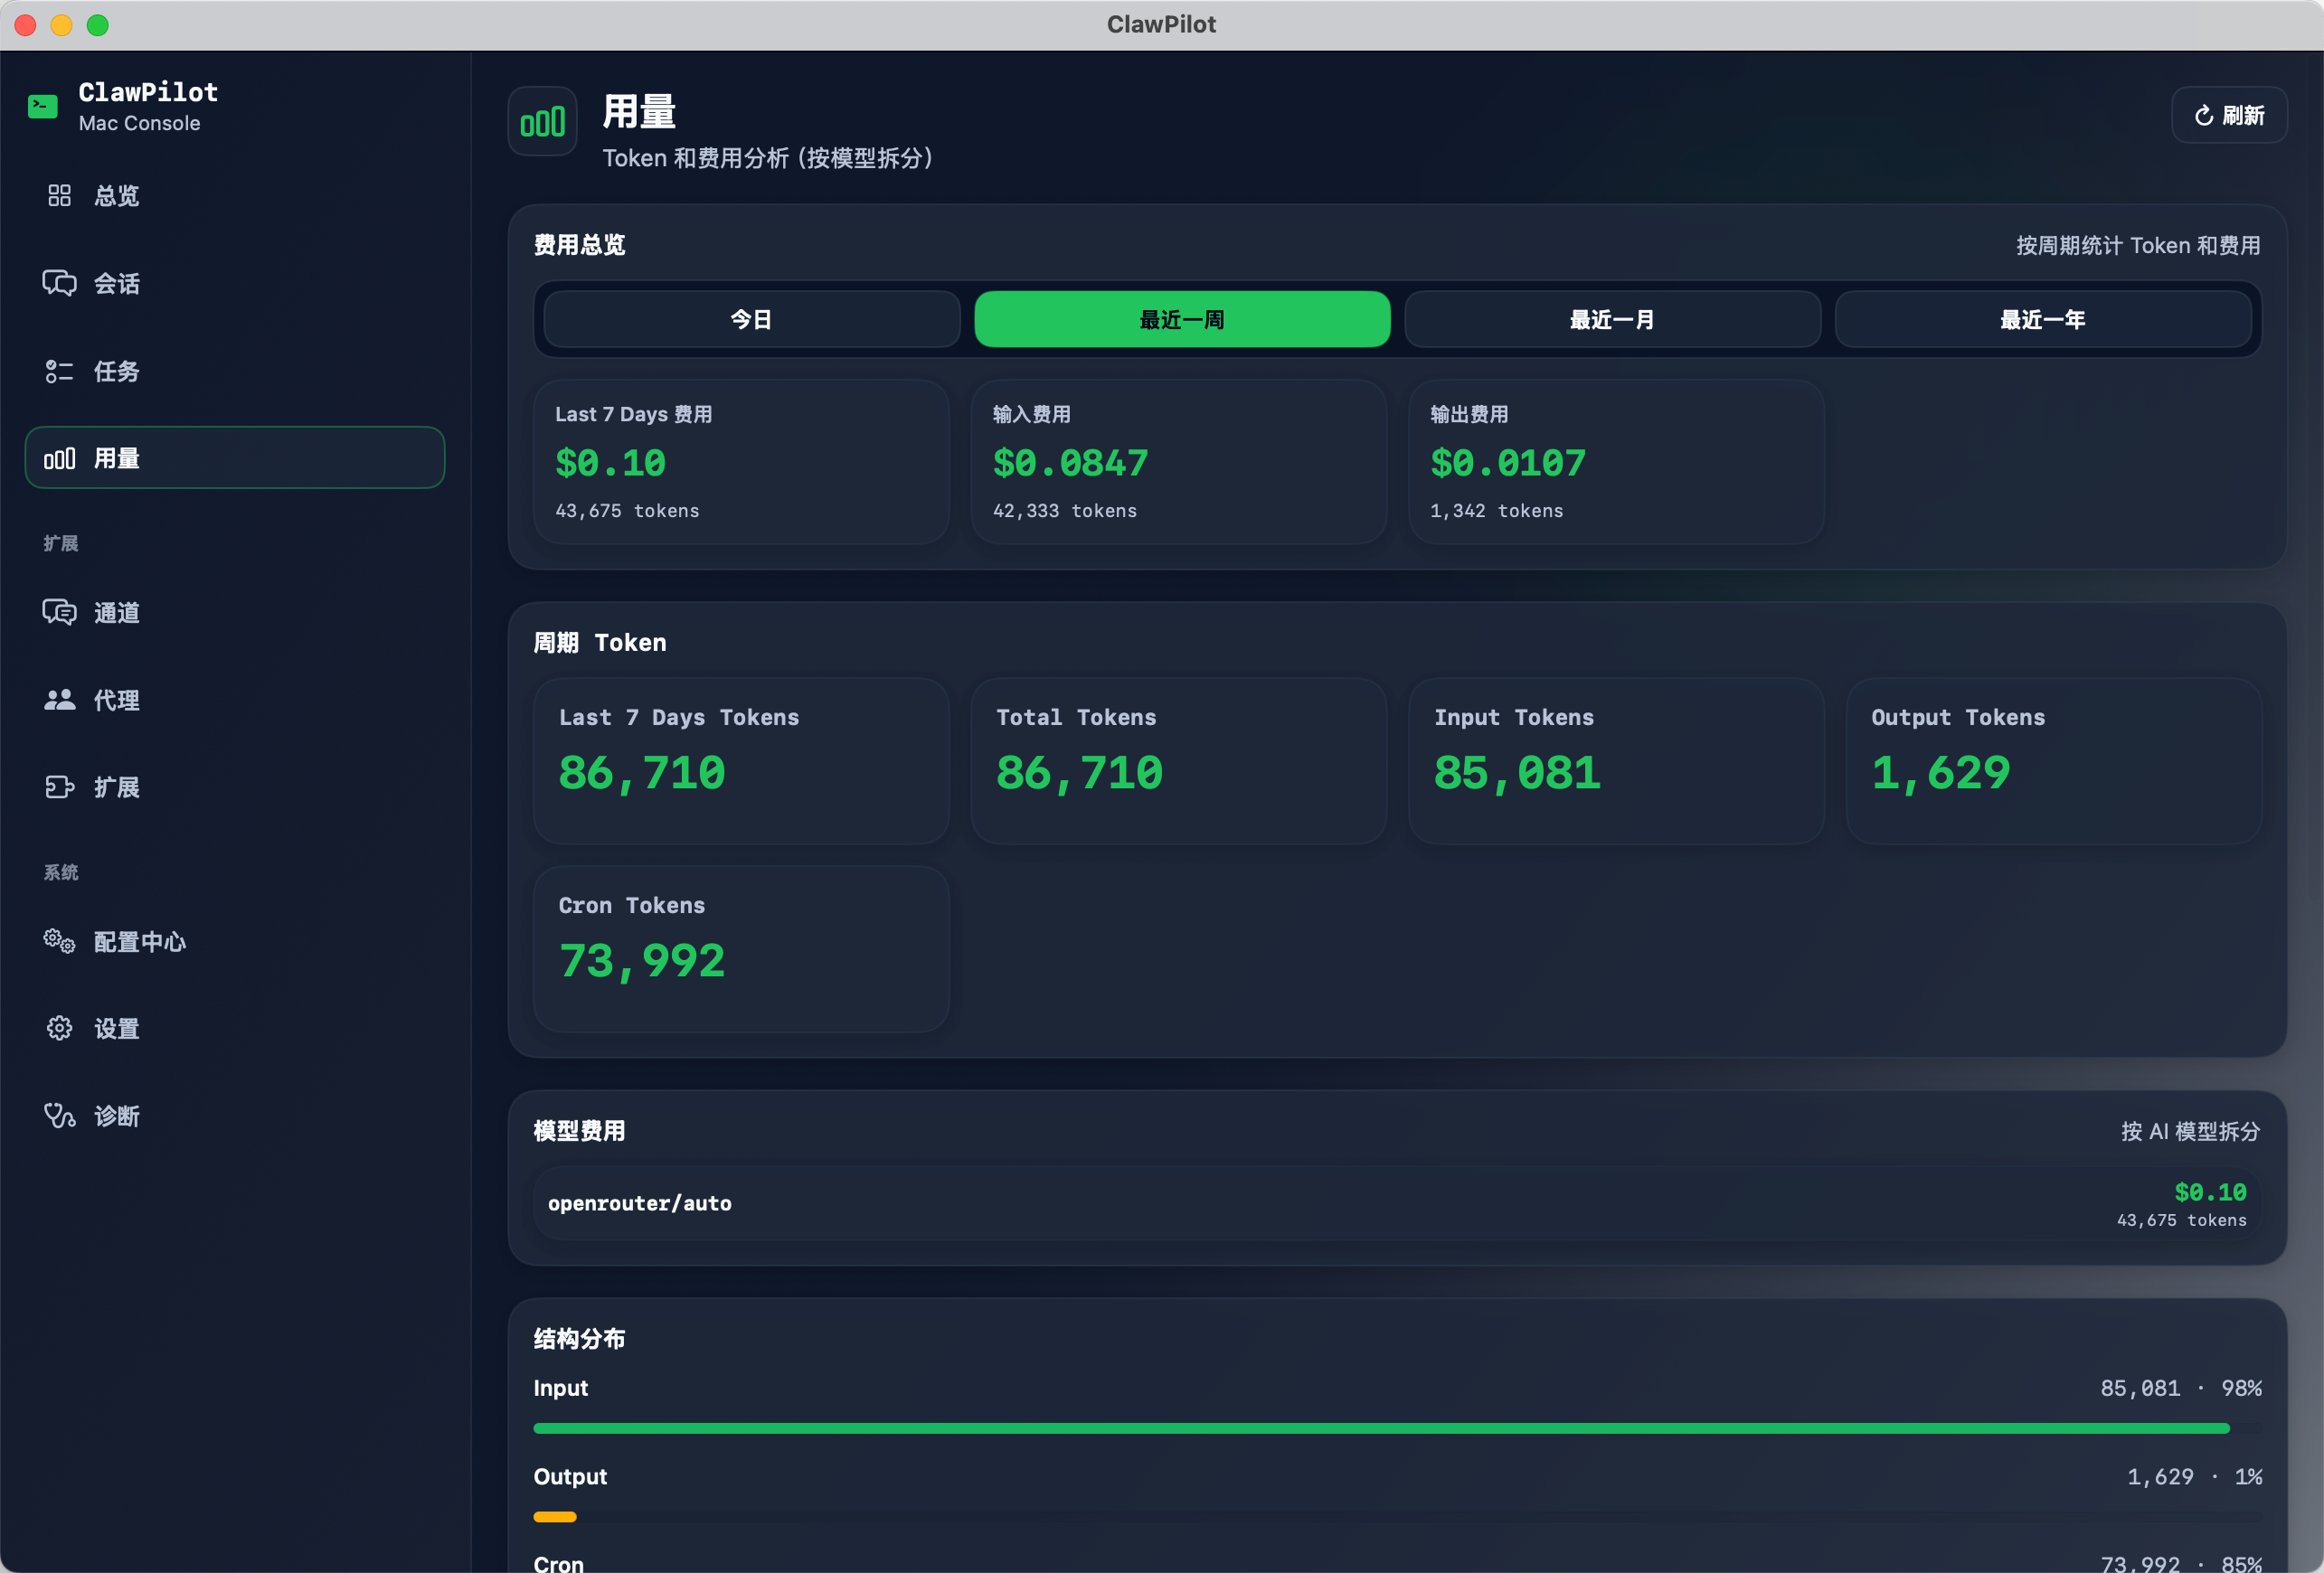
Task: Select the highlighted 最近一周 tab
Action: coord(1181,319)
